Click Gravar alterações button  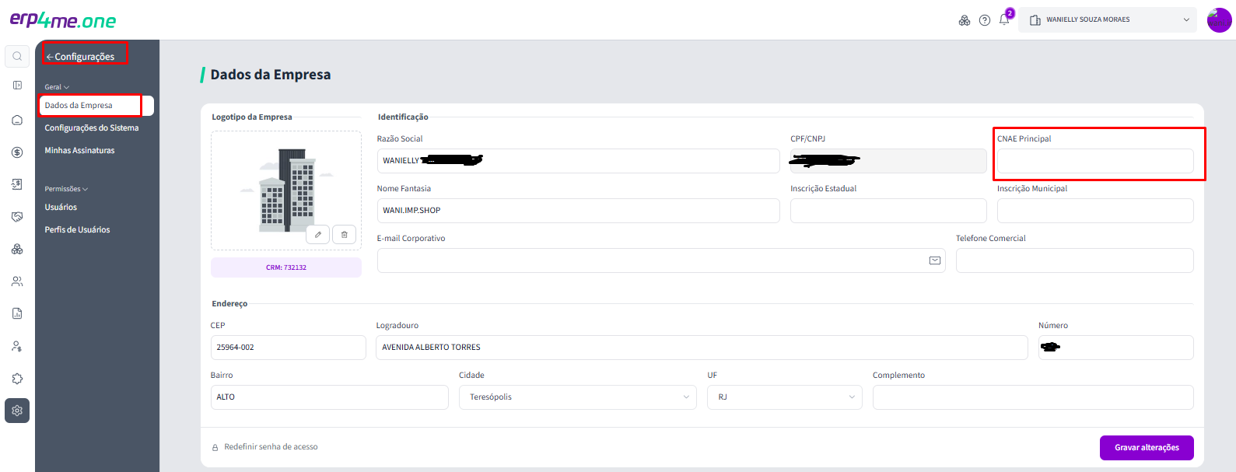(1147, 448)
